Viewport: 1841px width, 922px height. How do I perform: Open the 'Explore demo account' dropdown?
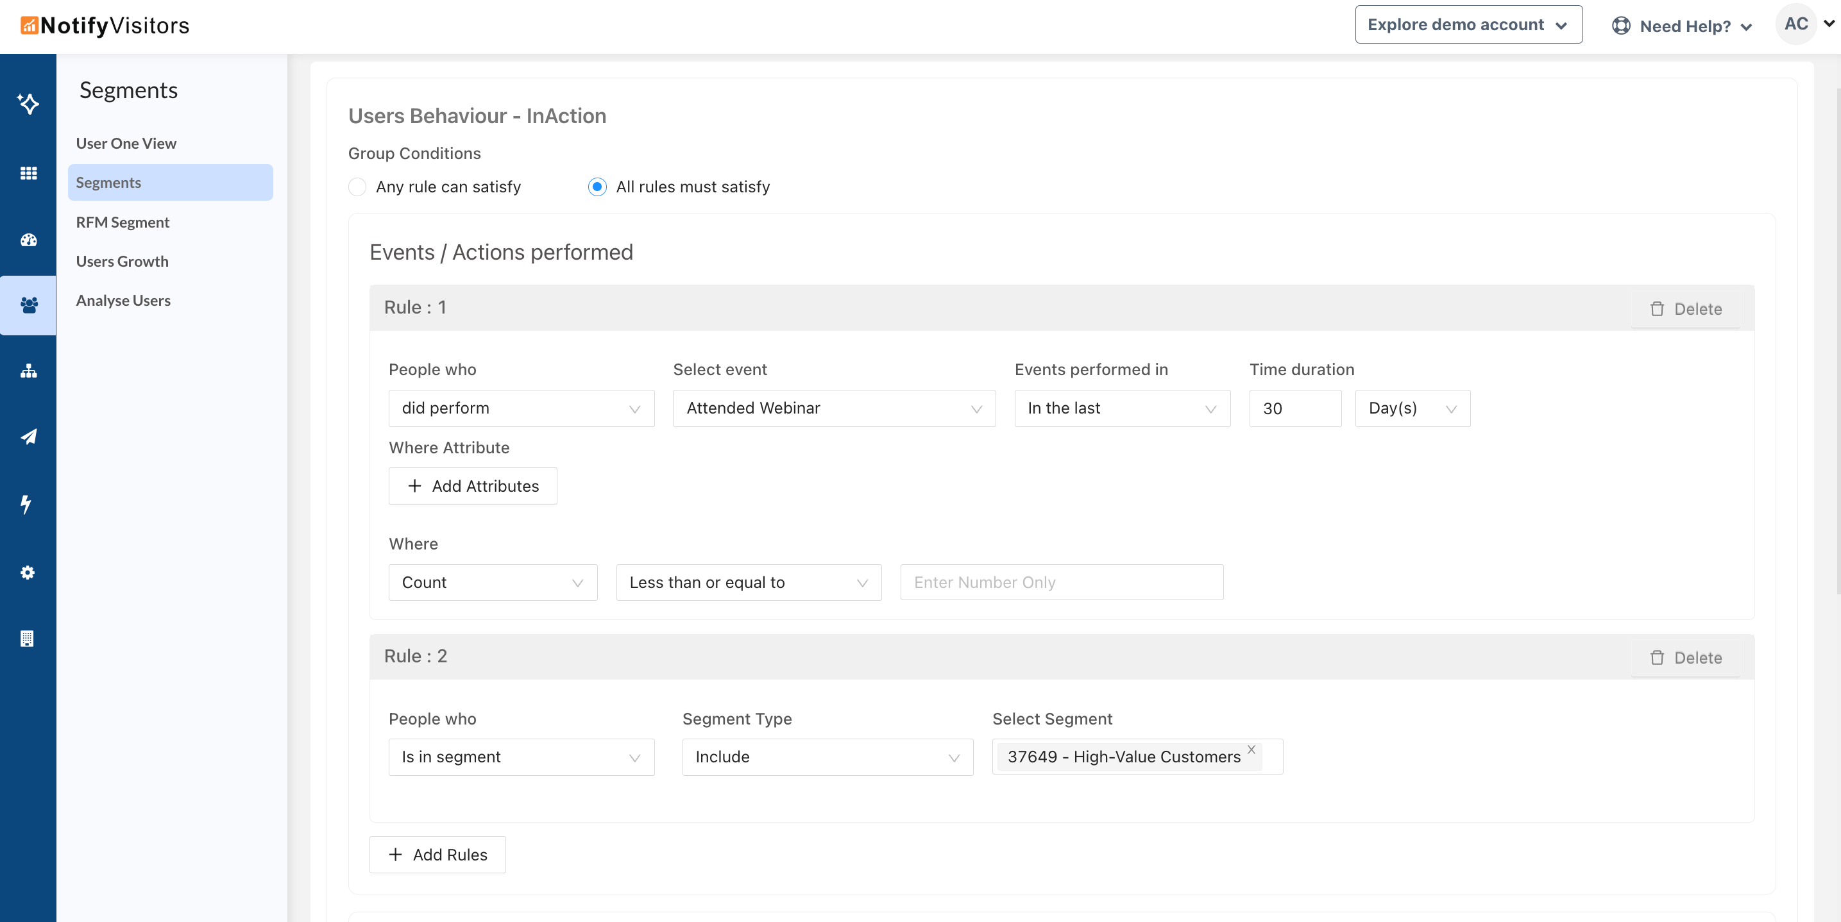pos(1468,25)
